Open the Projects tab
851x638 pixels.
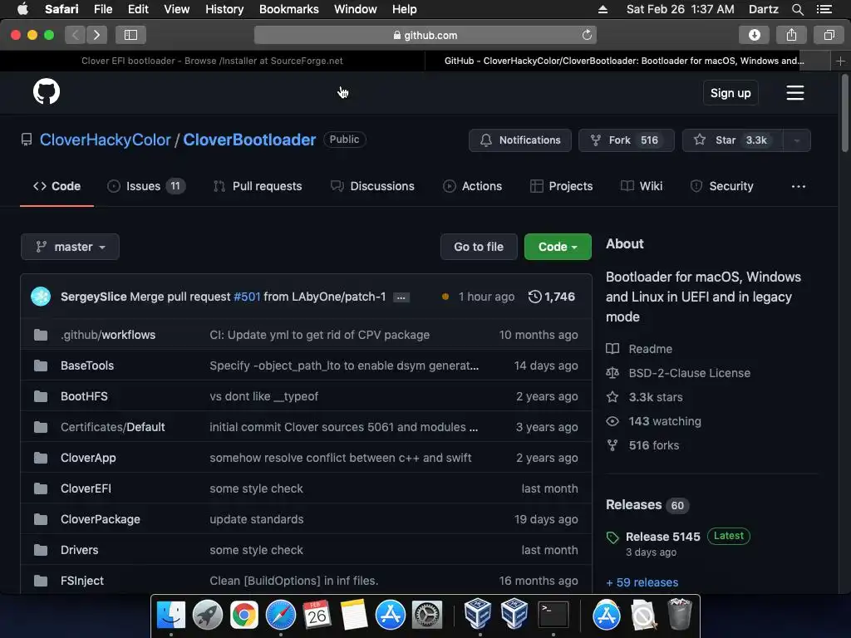pos(561,186)
